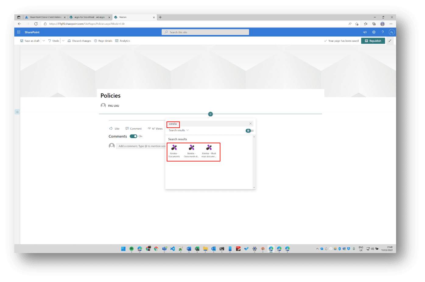Open the Windows Start menu
The image size is (425, 282).
[x=123, y=249]
